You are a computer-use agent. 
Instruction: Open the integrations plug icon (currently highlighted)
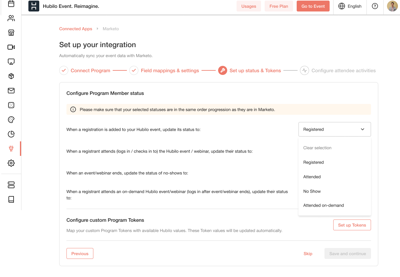pyautogui.click(x=11, y=148)
